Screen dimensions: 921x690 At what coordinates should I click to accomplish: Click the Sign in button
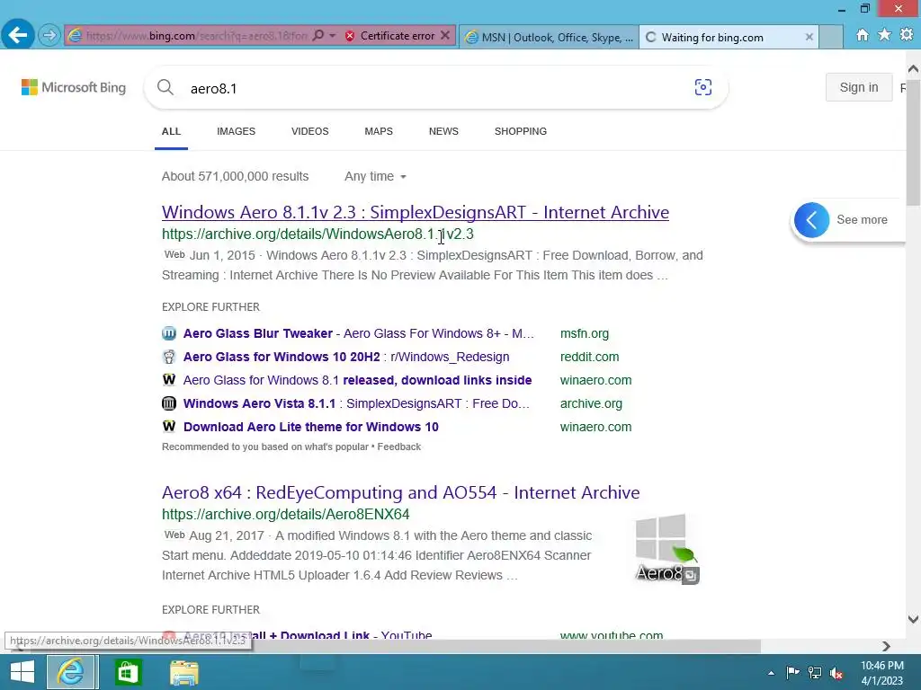tap(859, 87)
